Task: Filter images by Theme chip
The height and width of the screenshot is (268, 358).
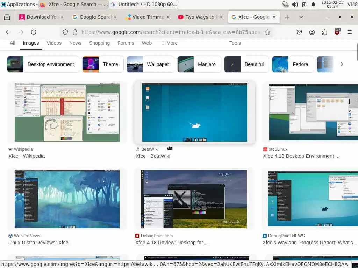Action: click(103, 64)
